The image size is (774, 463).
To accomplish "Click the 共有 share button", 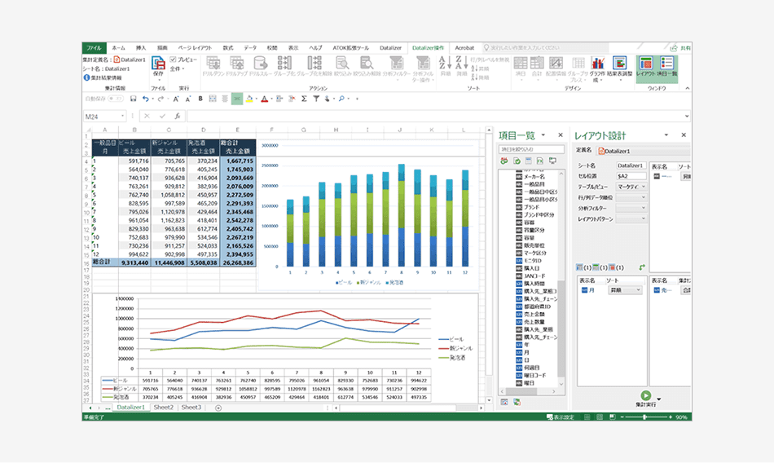I will point(681,48).
